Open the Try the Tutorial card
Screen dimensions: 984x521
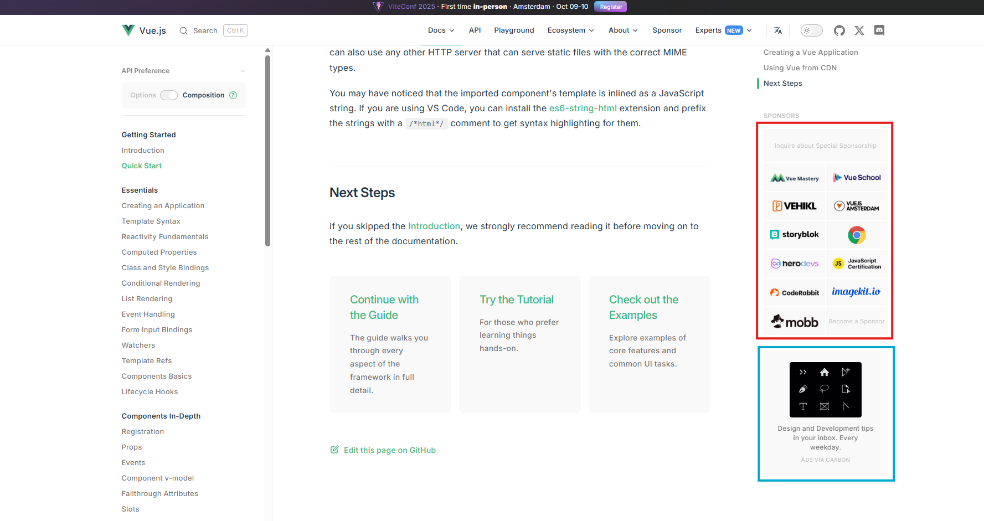(520, 344)
